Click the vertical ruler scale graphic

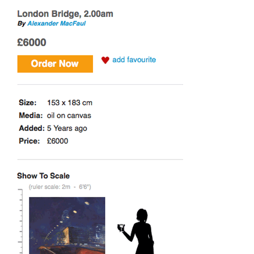20,221
